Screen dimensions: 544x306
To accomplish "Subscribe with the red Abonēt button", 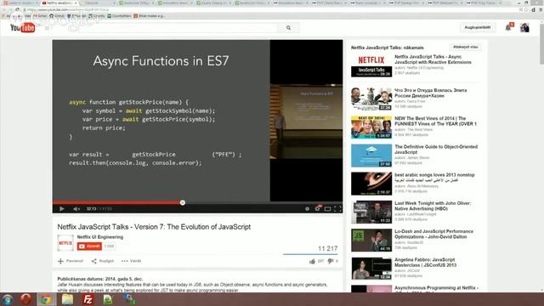I will point(89,246).
